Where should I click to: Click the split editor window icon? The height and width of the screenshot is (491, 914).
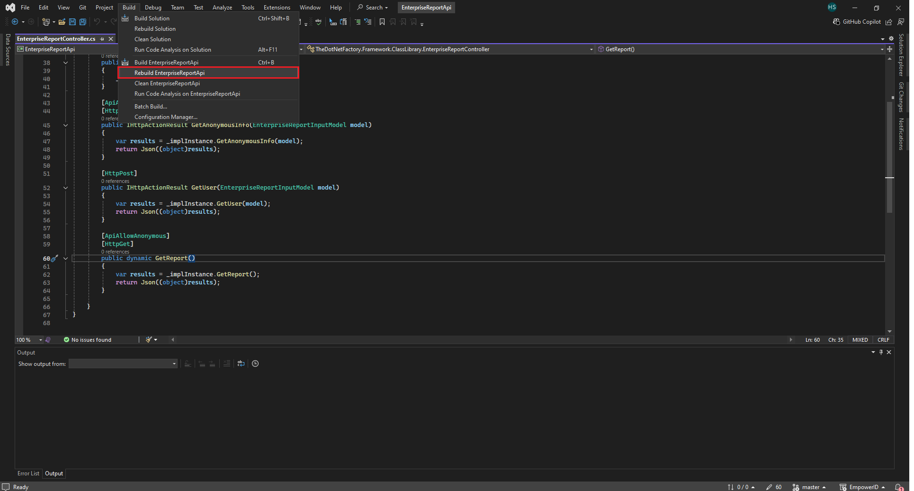tap(889, 49)
